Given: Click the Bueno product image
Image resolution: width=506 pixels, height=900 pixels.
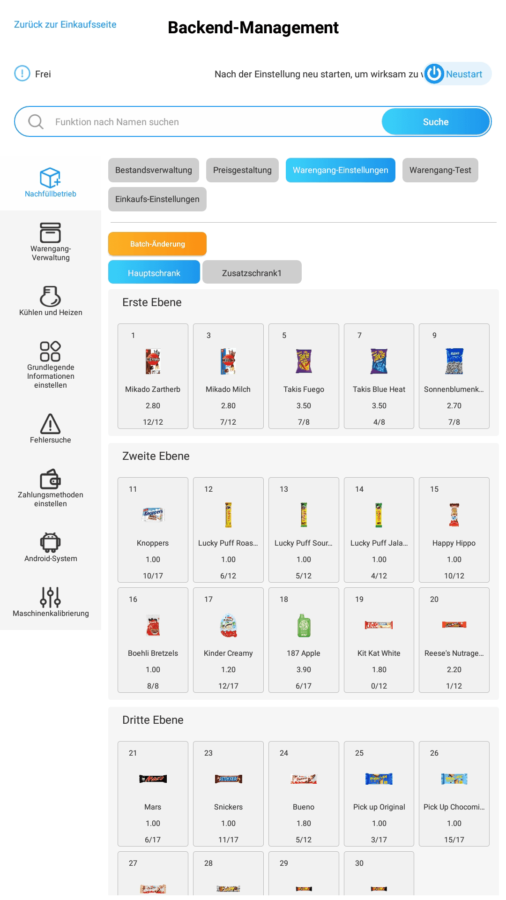Looking at the screenshot, I should [304, 779].
